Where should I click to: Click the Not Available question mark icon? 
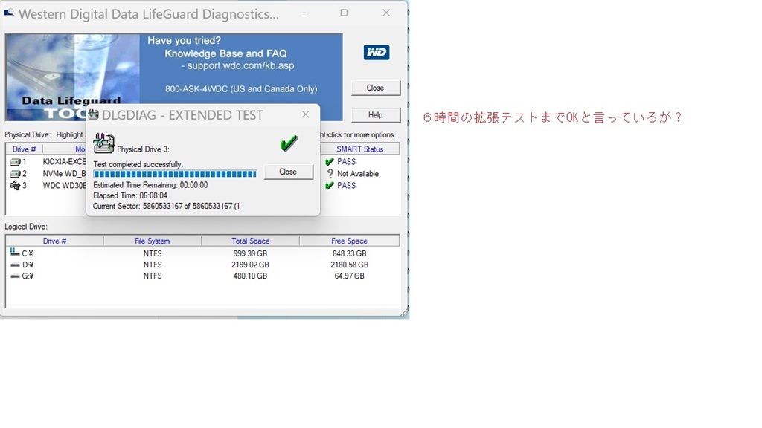[x=330, y=173]
